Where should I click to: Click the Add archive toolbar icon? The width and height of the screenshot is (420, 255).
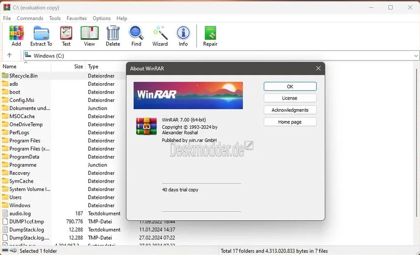[x=16, y=36]
